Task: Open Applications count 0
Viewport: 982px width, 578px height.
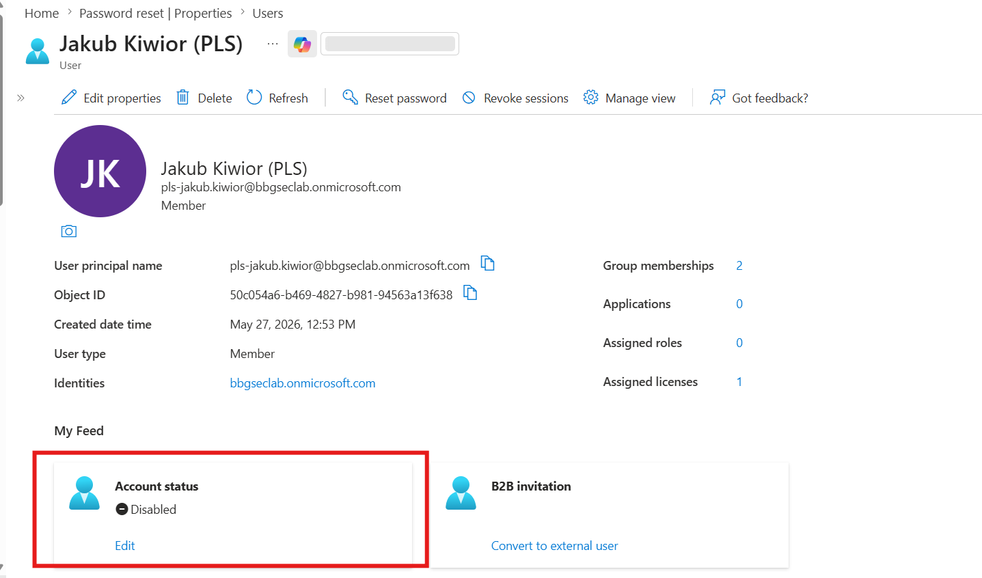Action: 739,304
